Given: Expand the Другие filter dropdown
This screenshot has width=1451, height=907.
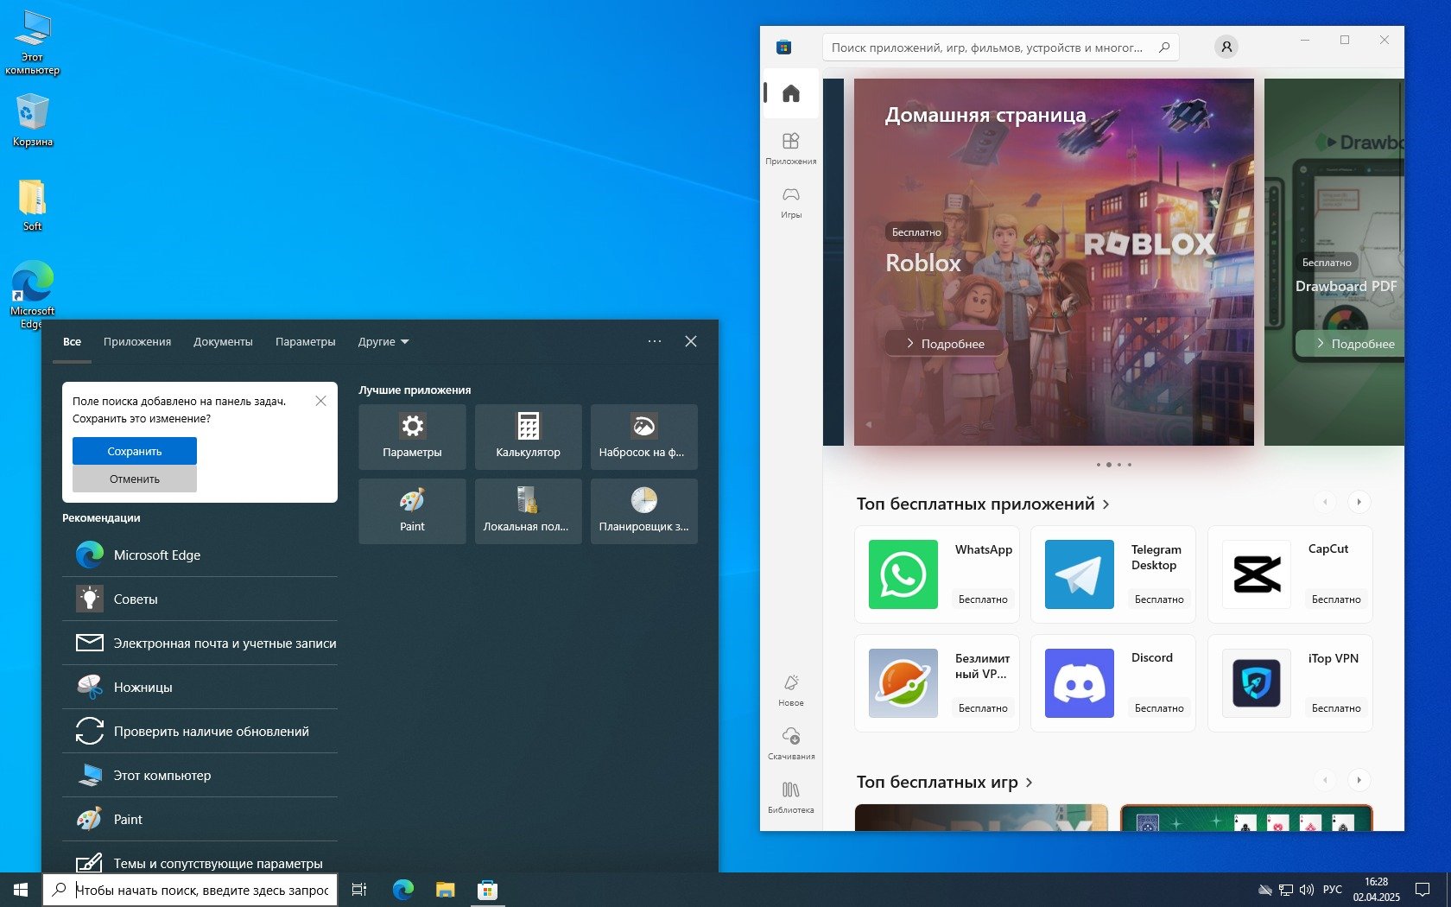Looking at the screenshot, I should click(383, 342).
